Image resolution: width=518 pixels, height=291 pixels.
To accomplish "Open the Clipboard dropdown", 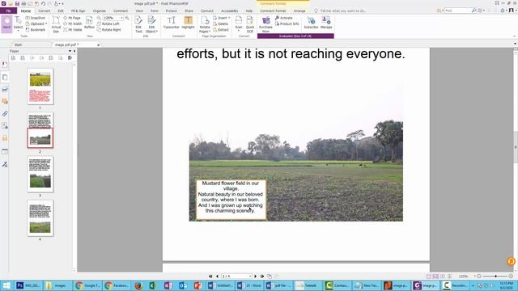I will [36, 23].
